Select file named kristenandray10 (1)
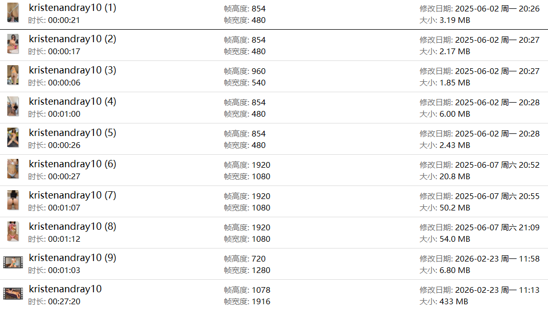 coord(73,8)
